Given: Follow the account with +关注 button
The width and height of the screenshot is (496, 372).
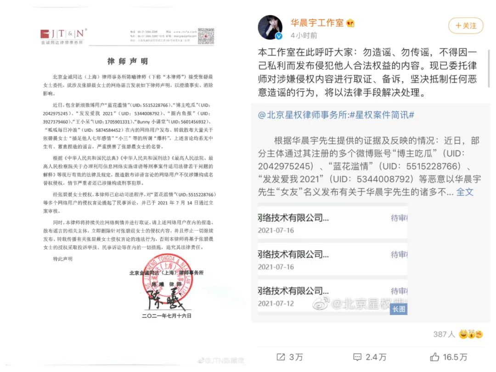Looking at the screenshot, I should point(465,26).
